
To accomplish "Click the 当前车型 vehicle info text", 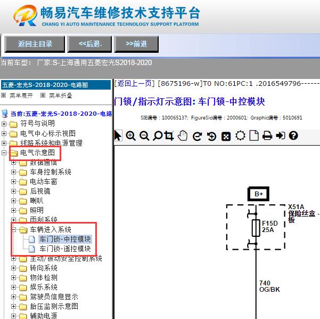I will click(76, 62).
